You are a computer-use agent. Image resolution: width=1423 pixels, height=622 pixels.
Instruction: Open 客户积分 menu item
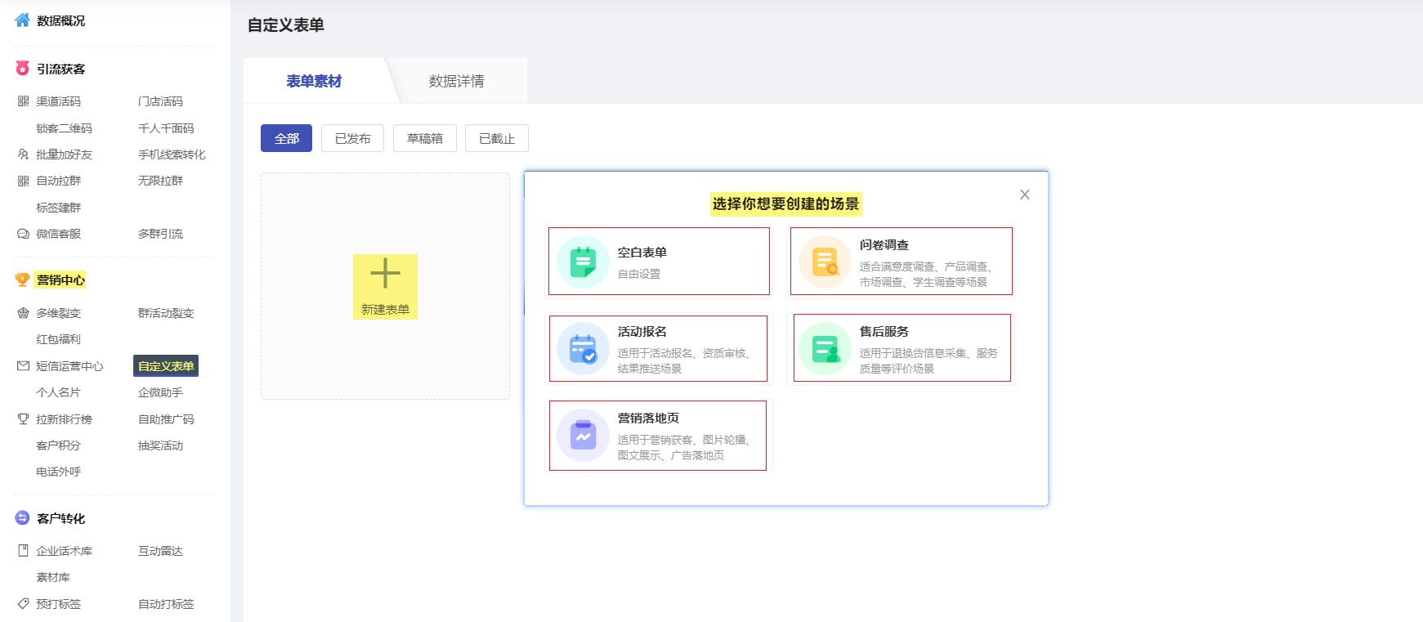pyautogui.click(x=58, y=445)
